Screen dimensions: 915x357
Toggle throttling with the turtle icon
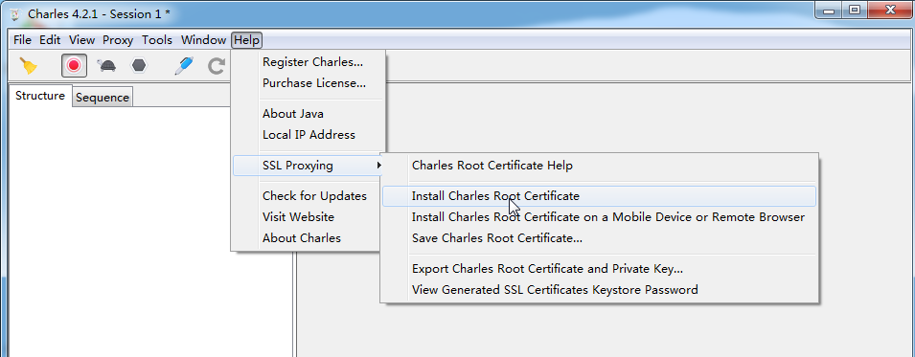[x=106, y=65]
